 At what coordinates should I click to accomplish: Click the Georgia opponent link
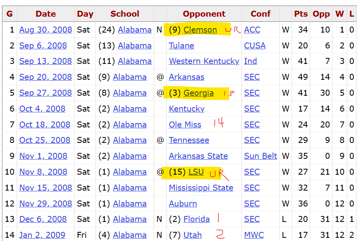point(199,93)
